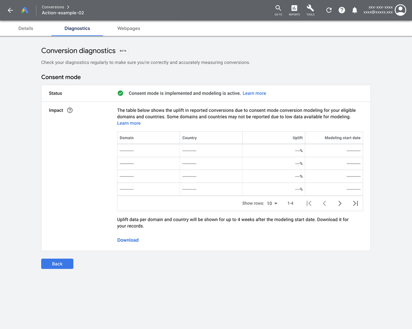Open the GO TO search
Image resolution: width=412 pixels, height=329 pixels.
click(278, 10)
